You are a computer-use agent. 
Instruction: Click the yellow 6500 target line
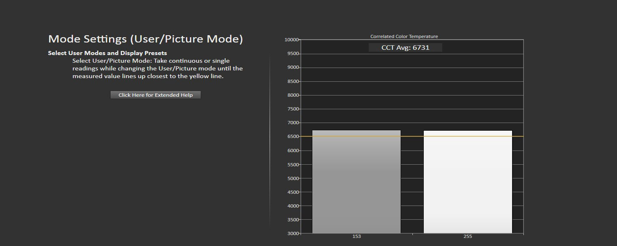coord(412,136)
